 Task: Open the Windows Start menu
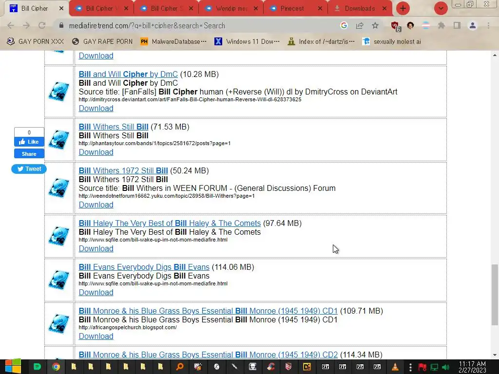13,367
